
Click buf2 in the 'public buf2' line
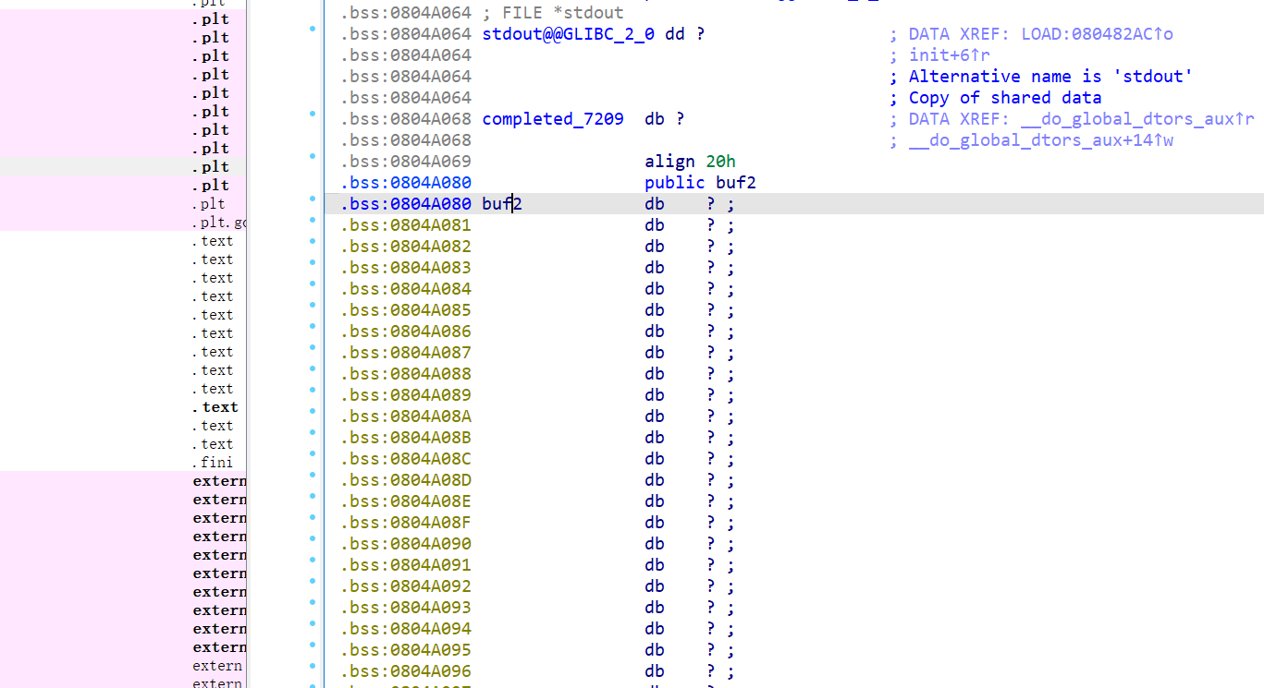(x=736, y=183)
